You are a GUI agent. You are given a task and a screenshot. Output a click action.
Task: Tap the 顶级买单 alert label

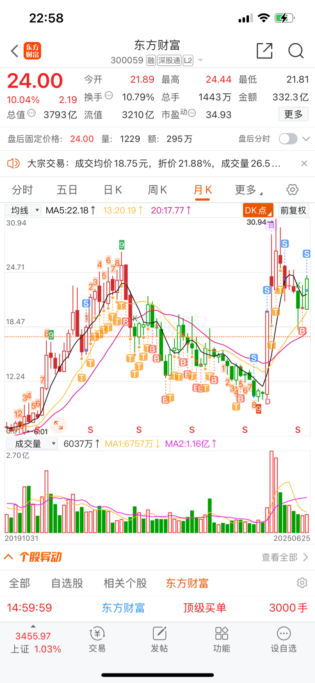[205, 608]
